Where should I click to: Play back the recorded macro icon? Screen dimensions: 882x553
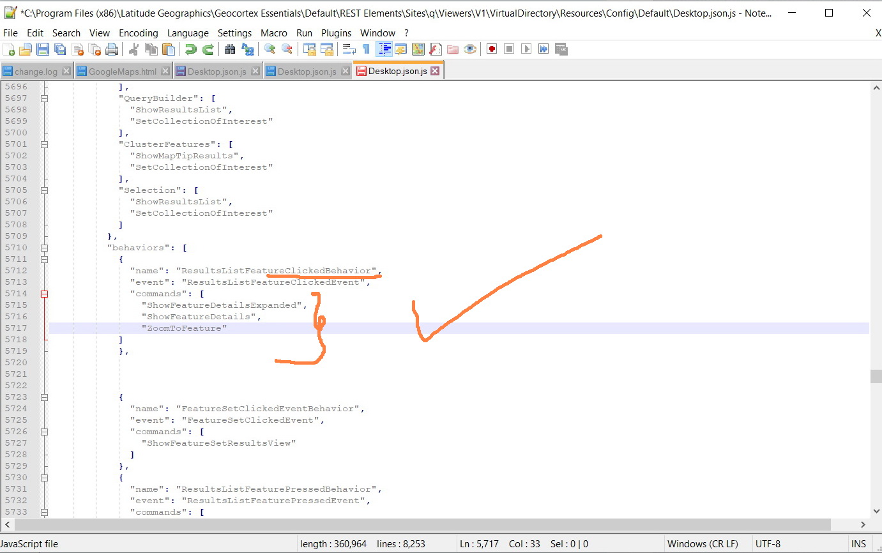526,49
